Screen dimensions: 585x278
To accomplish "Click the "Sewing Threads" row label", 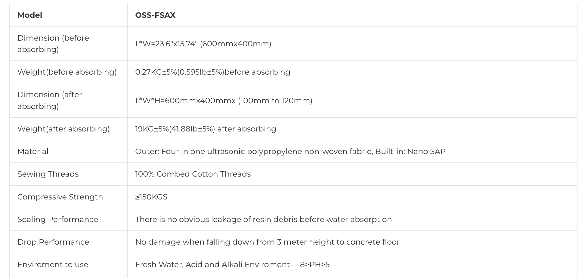I will click(48, 174).
